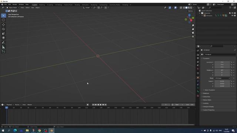
Task: Click the blue Z axis gizmo ball
Action: (x=189, y=15)
